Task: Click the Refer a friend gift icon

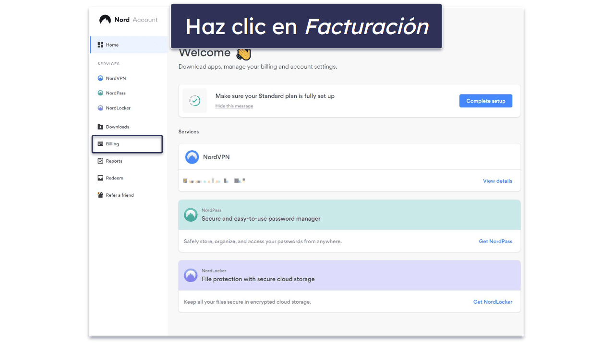Action: [100, 195]
